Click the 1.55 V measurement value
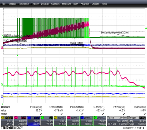 pyautogui.click(x=143, y=110)
